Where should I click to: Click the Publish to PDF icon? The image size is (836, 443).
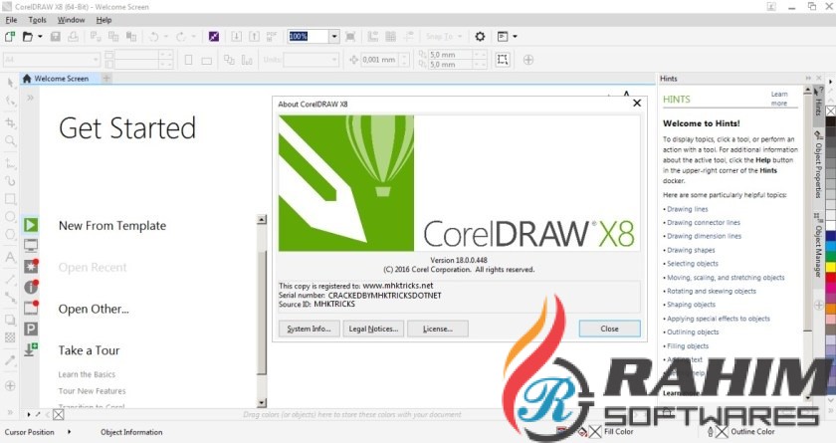(272, 36)
